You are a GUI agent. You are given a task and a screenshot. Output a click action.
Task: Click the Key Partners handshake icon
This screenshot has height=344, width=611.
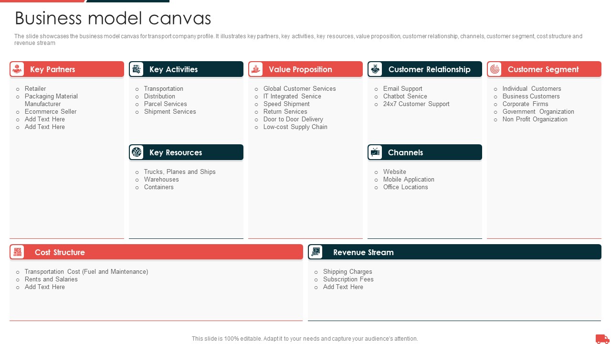(x=17, y=69)
